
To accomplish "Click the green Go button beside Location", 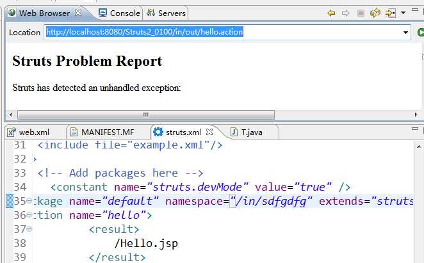I will click(421, 33).
